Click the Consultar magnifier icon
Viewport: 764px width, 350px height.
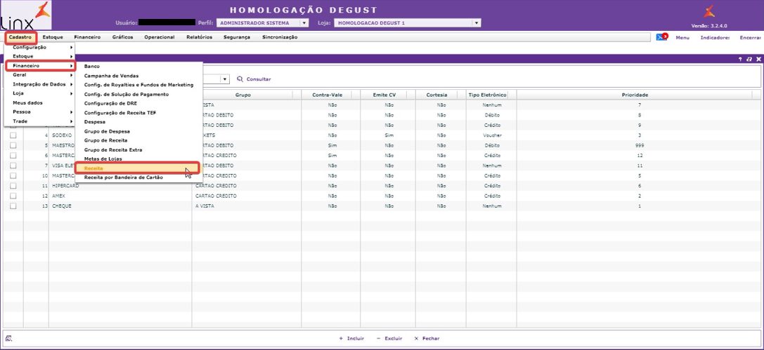point(240,79)
